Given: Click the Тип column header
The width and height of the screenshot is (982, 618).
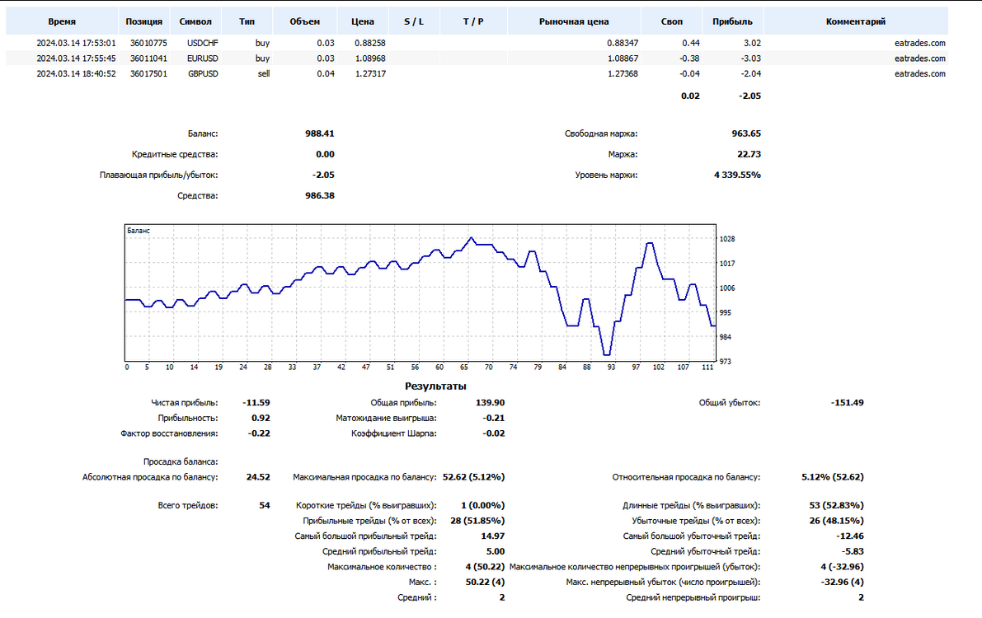Looking at the screenshot, I should pyautogui.click(x=247, y=21).
